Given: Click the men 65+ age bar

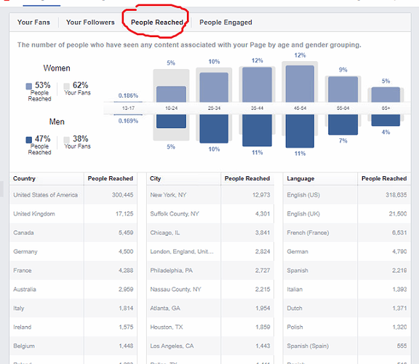Looking at the screenshot, I should (x=386, y=120).
